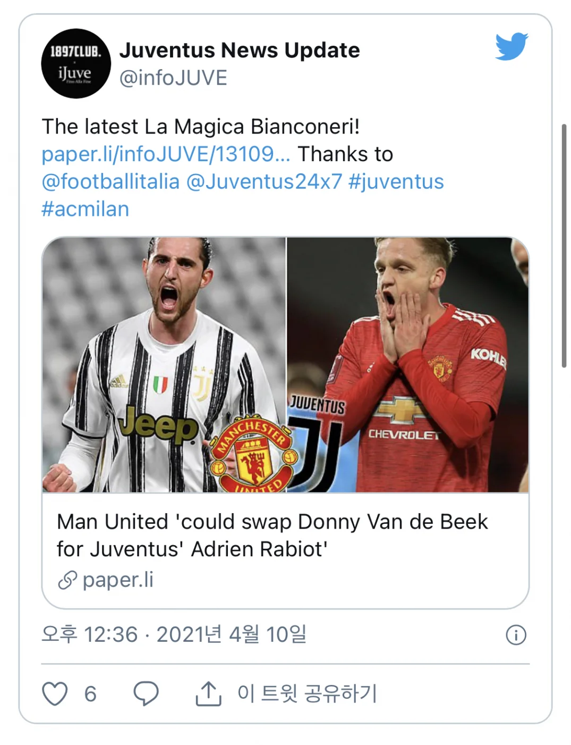The height and width of the screenshot is (745, 571).
Task: Click the chain link icon beside paper.li
Action: point(67,580)
